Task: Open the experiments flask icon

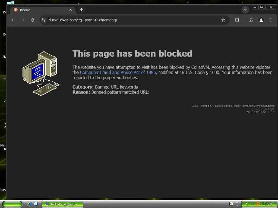Action: click(x=251, y=20)
